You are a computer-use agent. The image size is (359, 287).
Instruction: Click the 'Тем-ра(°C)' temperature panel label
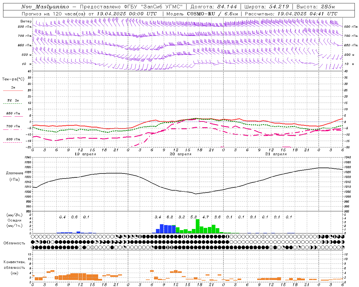tap(13, 79)
